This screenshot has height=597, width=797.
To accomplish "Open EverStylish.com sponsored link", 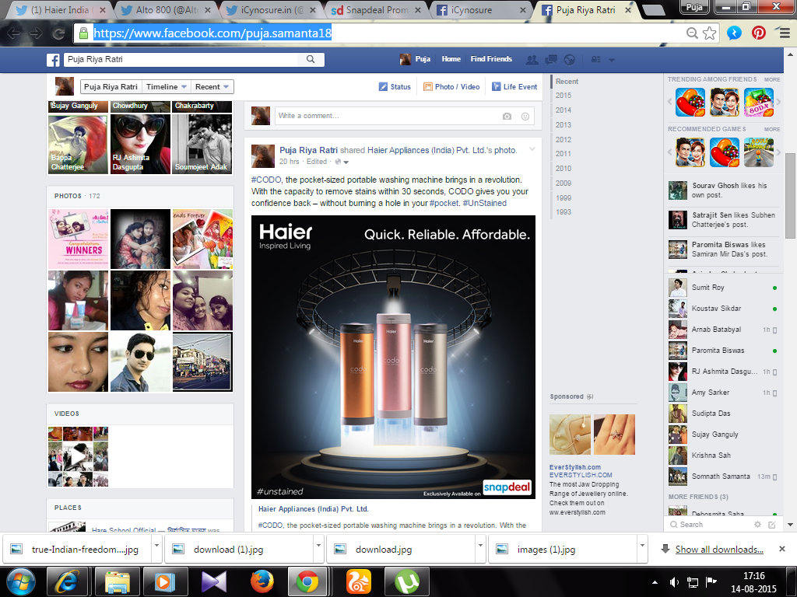I will [575, 467].
